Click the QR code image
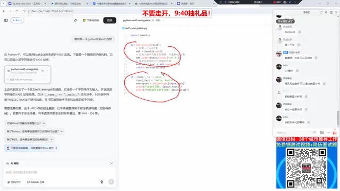 307,168
